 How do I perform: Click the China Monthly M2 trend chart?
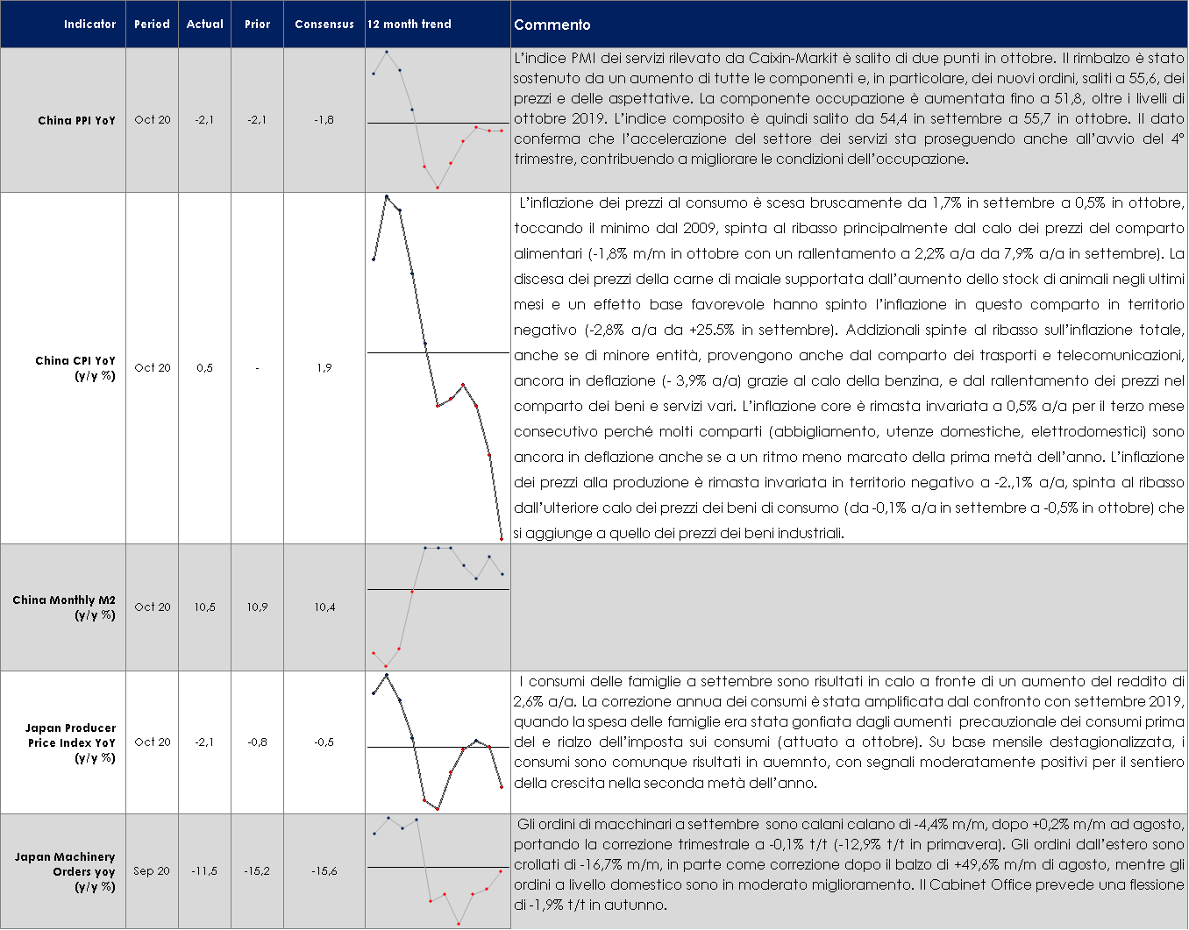click(x=438, y=607)
